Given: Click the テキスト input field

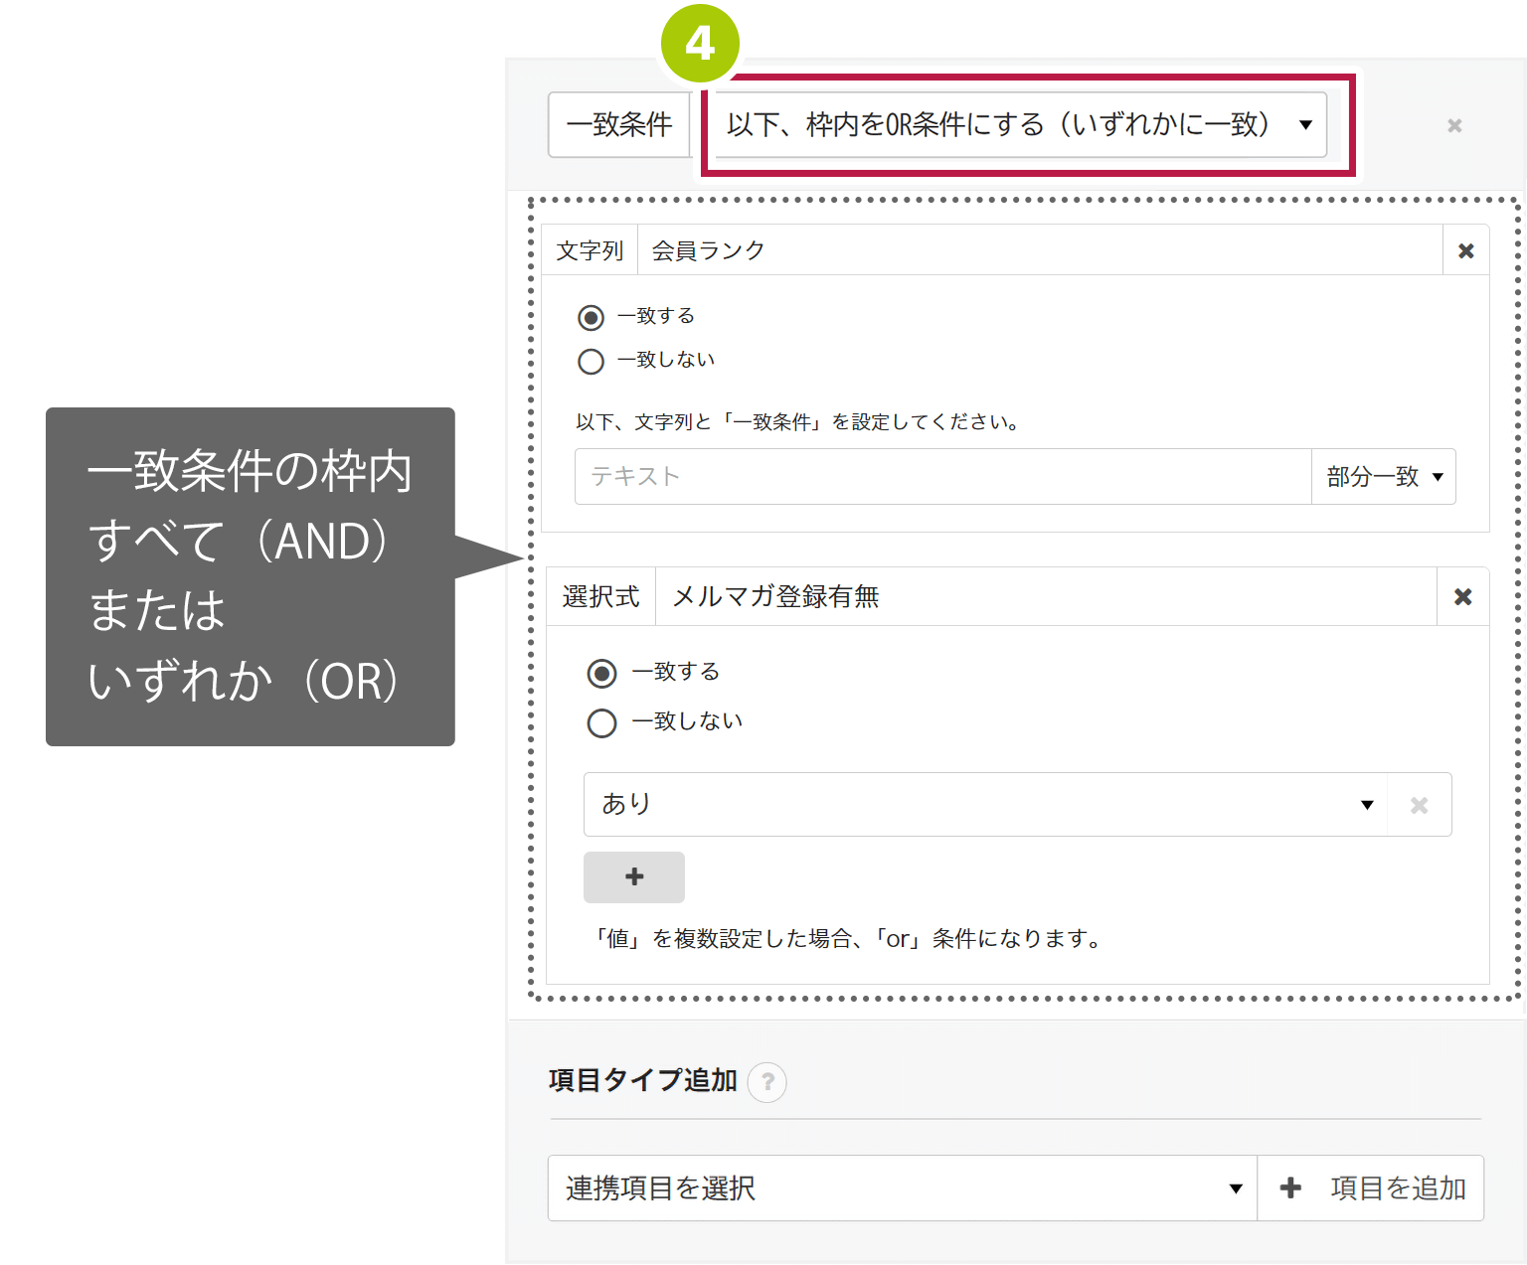Looking at the screenshot, I should click(943, 477).
